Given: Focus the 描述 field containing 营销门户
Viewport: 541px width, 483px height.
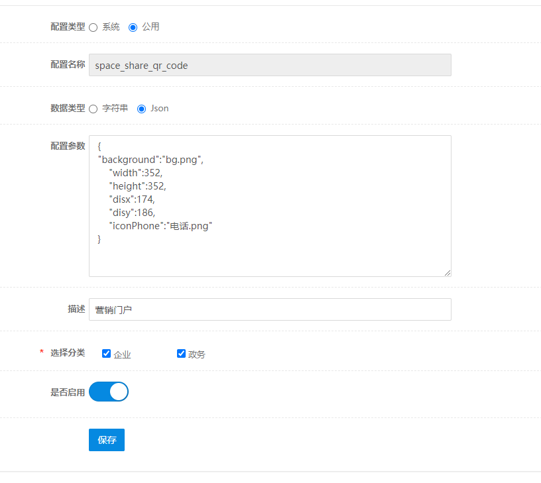Looking at the screenshot, I should [270, 309].
